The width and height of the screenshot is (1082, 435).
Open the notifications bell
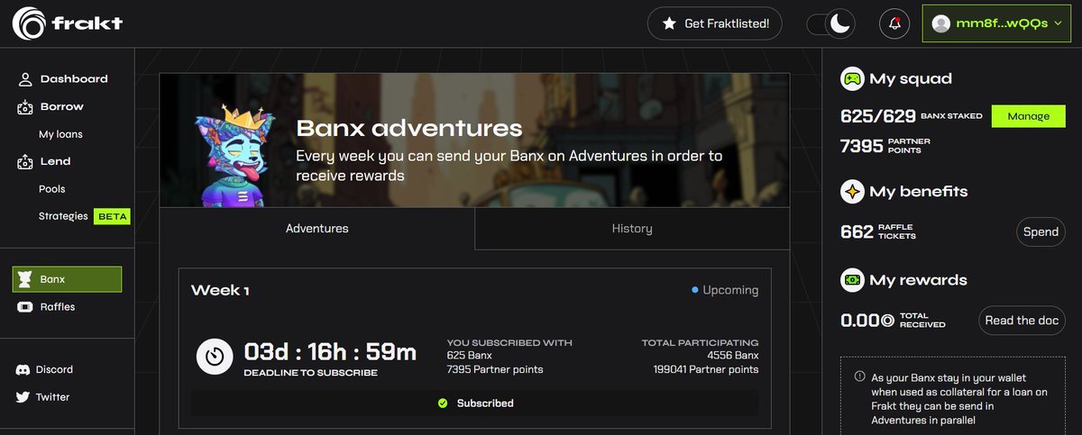(x=894, y=24)
